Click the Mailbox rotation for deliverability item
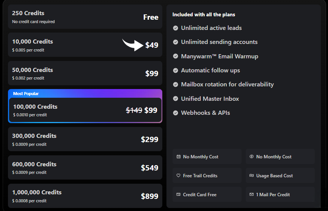Viewport: 328px width, 211px height. pyautogui.click(x=227, y=84)
